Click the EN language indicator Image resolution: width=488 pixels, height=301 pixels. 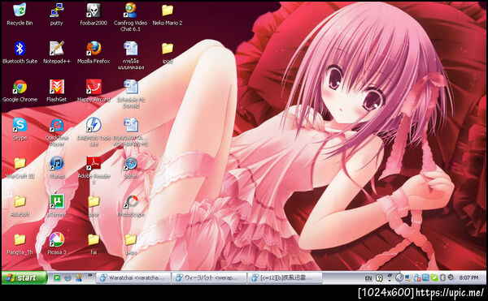(368, 278)
